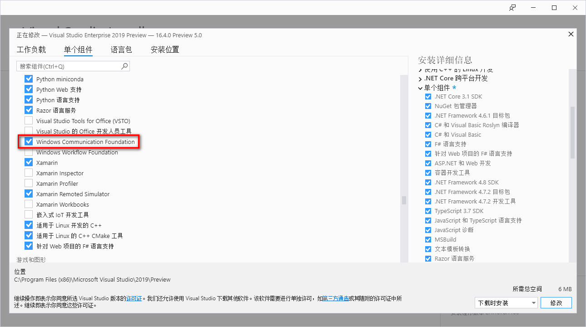Uncheck Python 语言支持 in the component list
Screen dimensions: 586x327
[x=29, y=100]
